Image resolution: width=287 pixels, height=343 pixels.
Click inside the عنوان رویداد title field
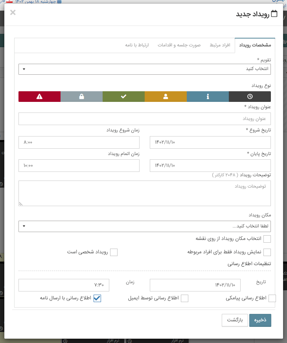coord(145,119)
